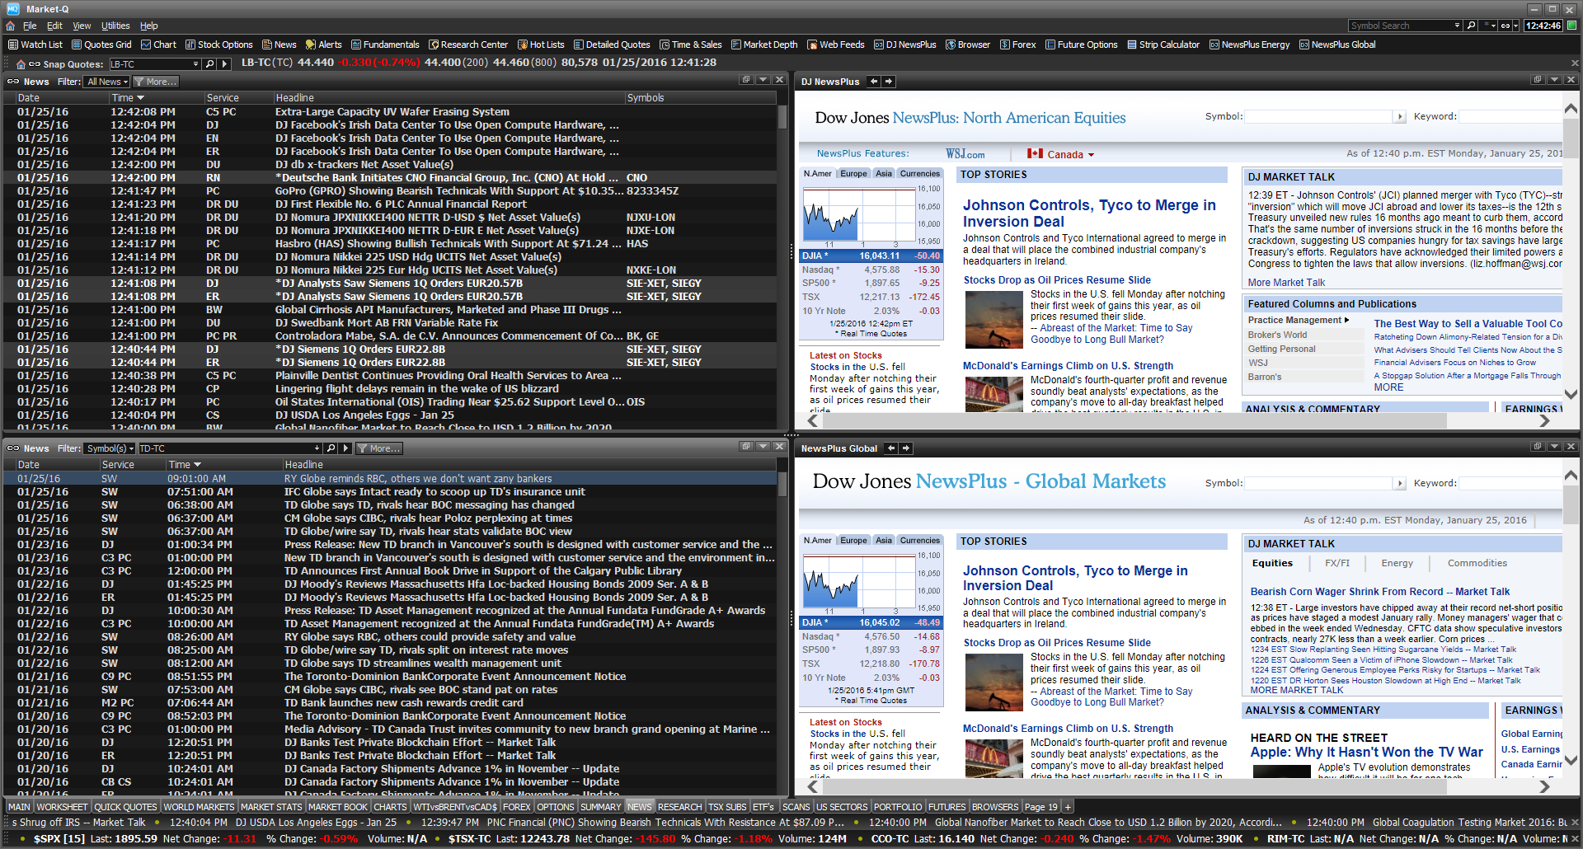Open Web Feeds

tap(835, 45)
